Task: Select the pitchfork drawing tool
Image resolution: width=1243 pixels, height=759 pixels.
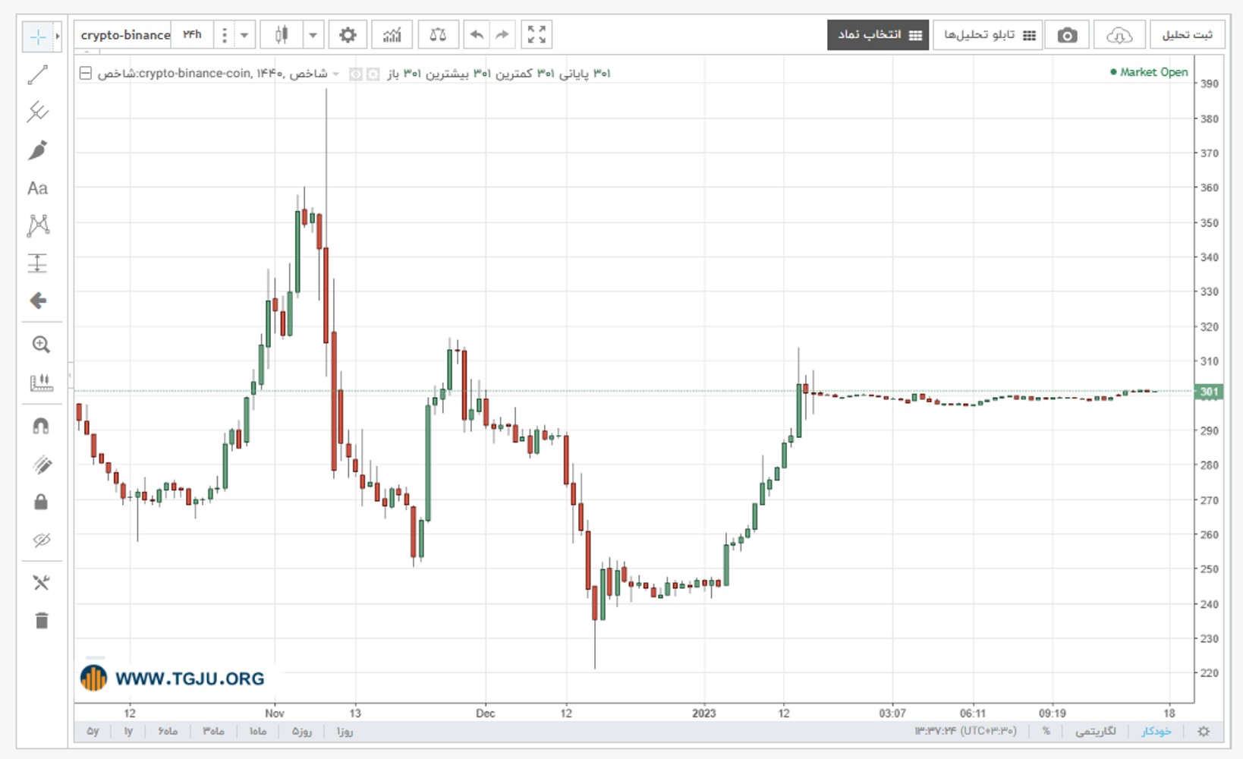Action: 38,112
